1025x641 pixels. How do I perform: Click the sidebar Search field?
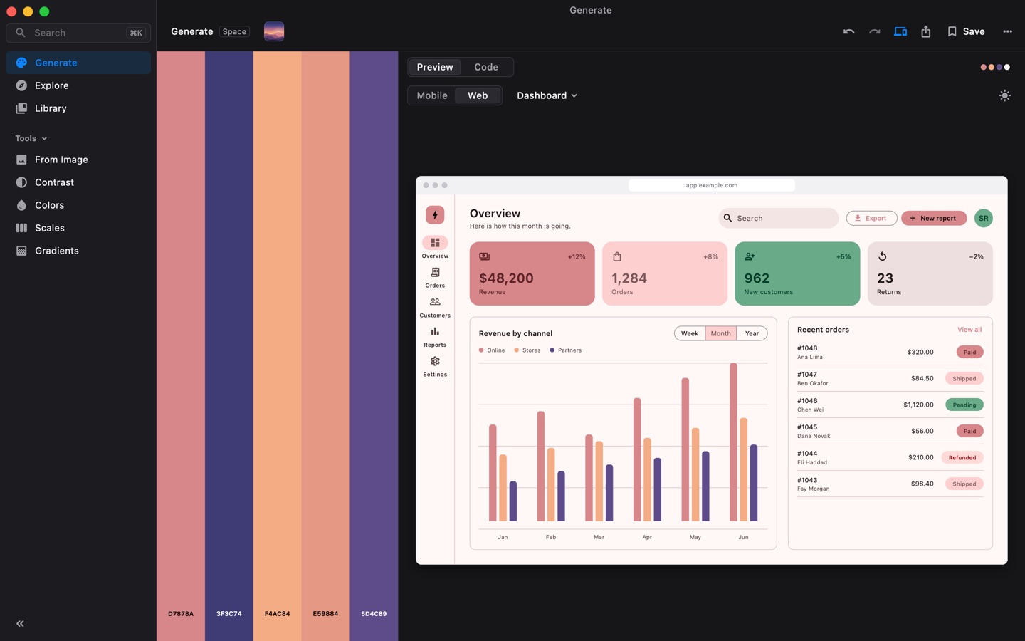[x=78, y=33]
